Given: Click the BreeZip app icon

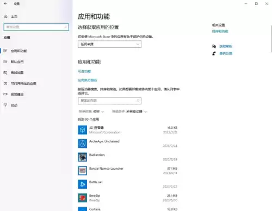Looking at the screenshot, I should 82,198.
